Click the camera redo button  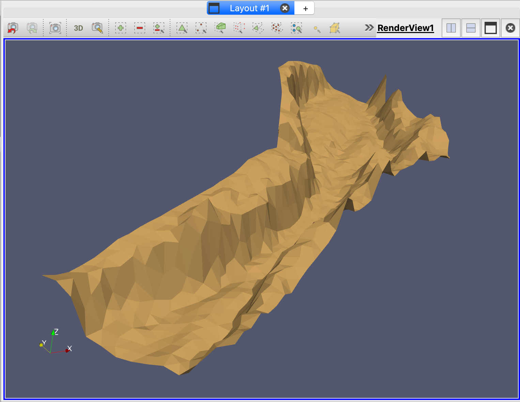point(32,28)
